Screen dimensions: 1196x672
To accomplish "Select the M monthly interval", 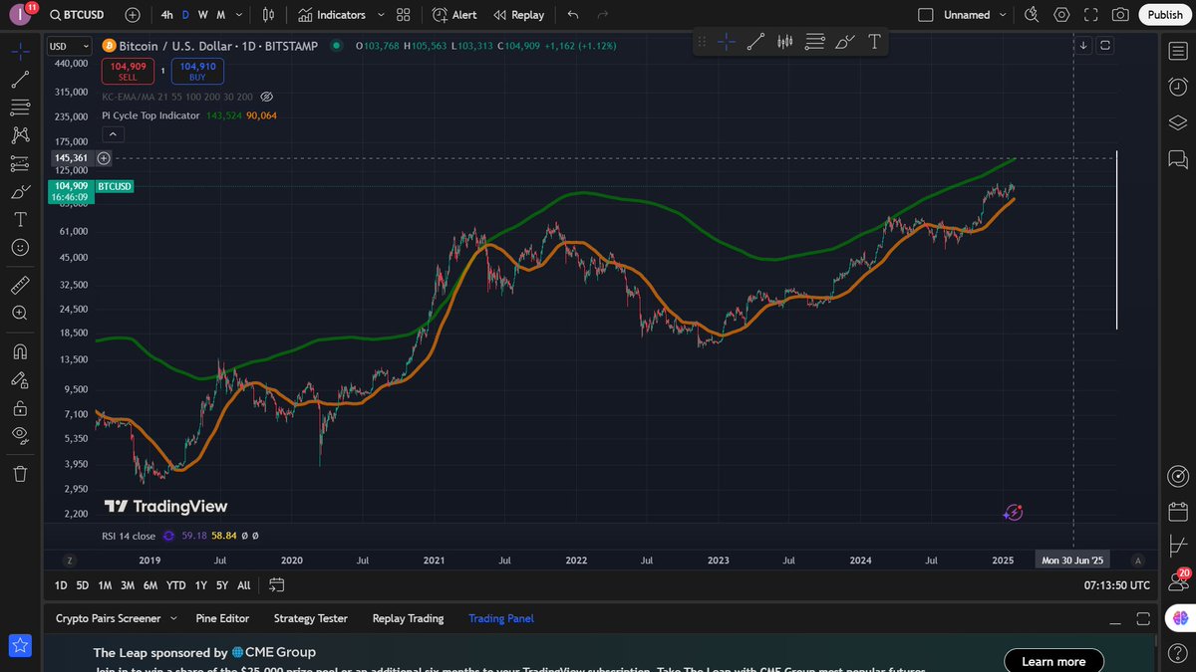I will [x=220, y=15].
